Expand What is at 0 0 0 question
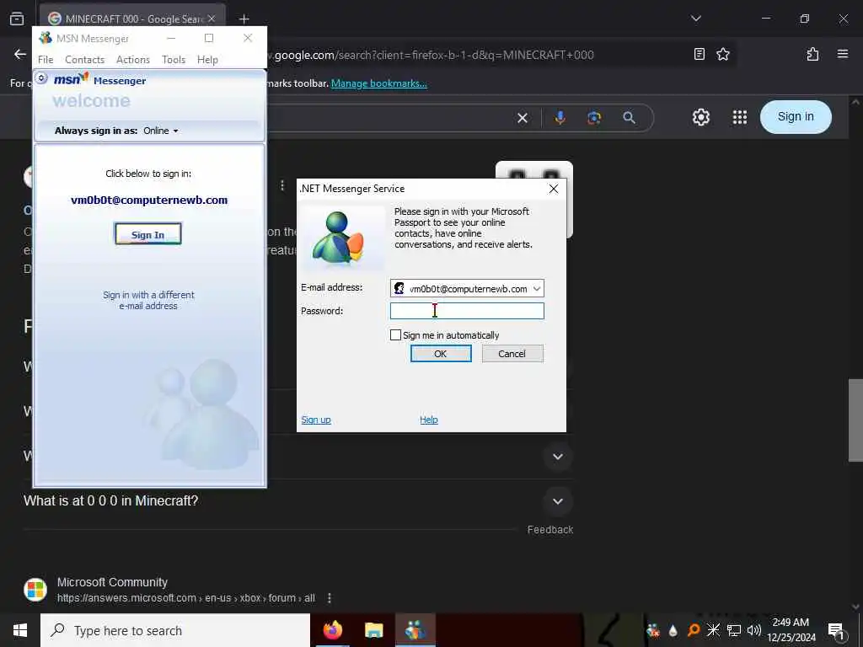The height and width of the screenshot is (647, 863). coord(558,501)
